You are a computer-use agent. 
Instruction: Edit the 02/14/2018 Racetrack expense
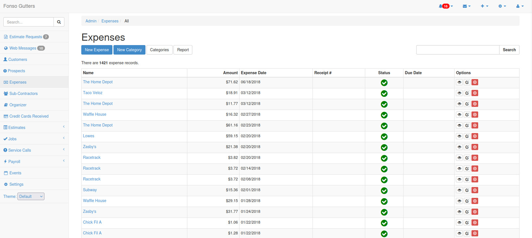(x=467, y=168)
